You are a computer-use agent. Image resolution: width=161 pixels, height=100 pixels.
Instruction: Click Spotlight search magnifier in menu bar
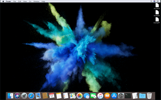point(151,1)
